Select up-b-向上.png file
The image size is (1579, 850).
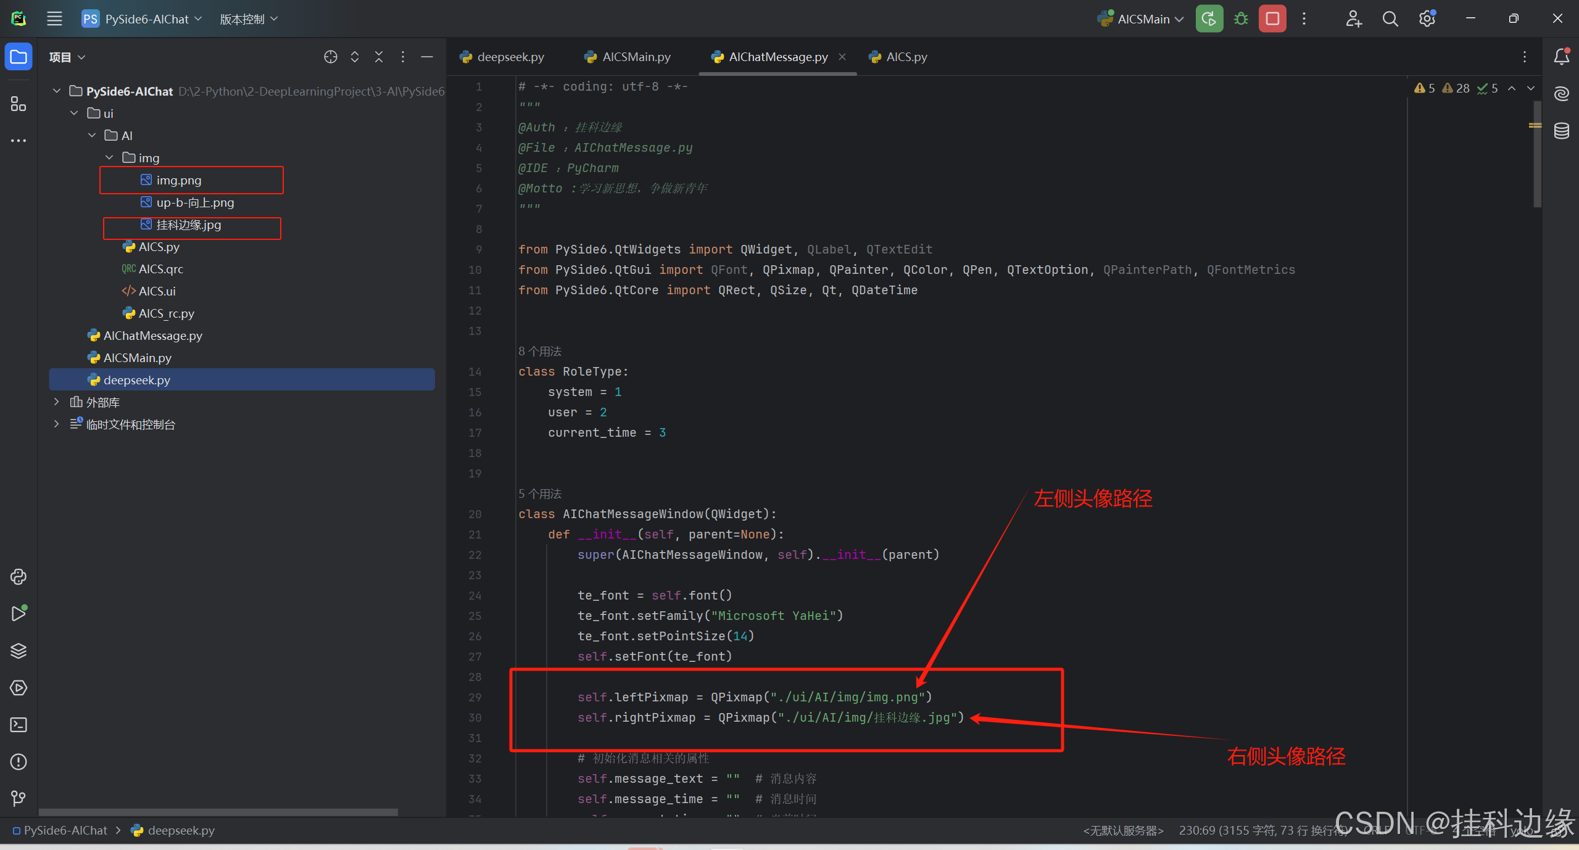coord(195,202)
